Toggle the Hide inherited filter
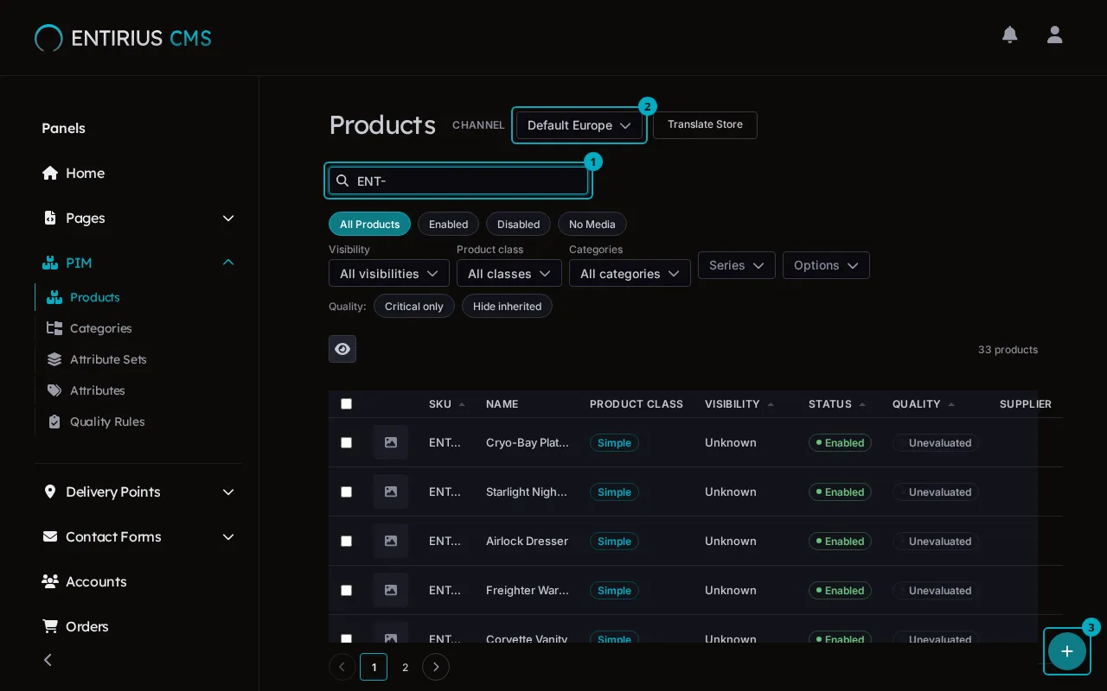This screenshot has width=1107, height=691. point(507,306)
